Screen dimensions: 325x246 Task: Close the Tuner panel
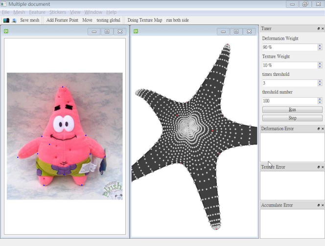pyautogui.click(x=323, y=28)
